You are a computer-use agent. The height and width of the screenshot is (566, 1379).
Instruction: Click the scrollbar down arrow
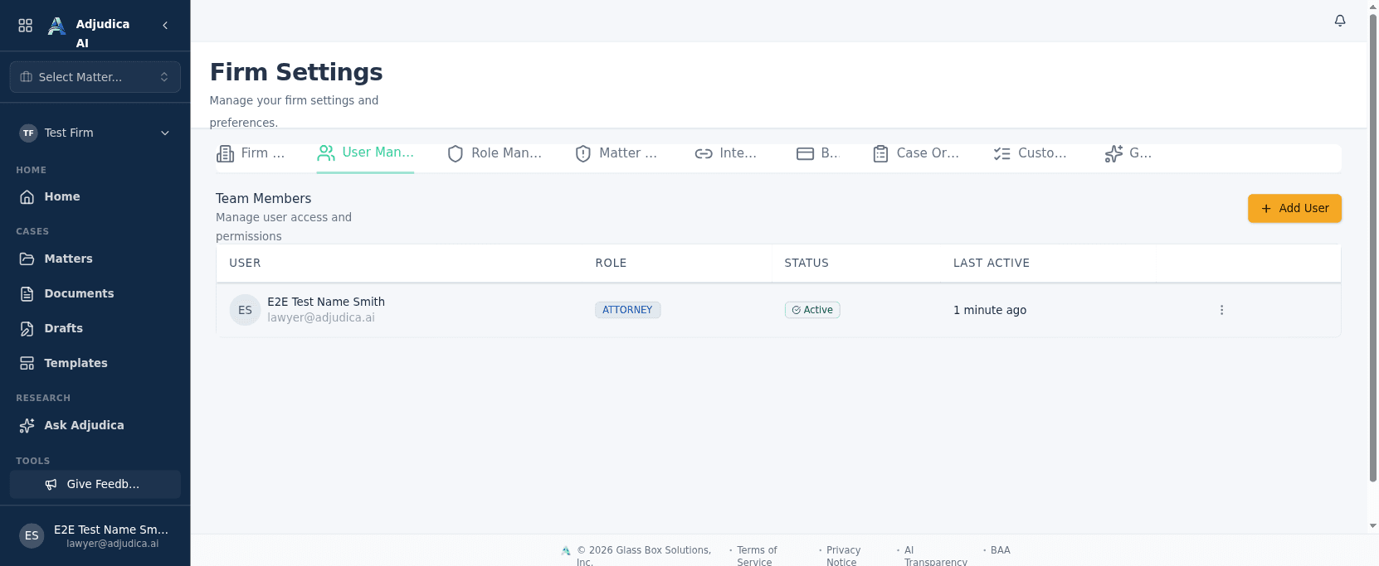pyautogui.click(x=1373, y=526)
